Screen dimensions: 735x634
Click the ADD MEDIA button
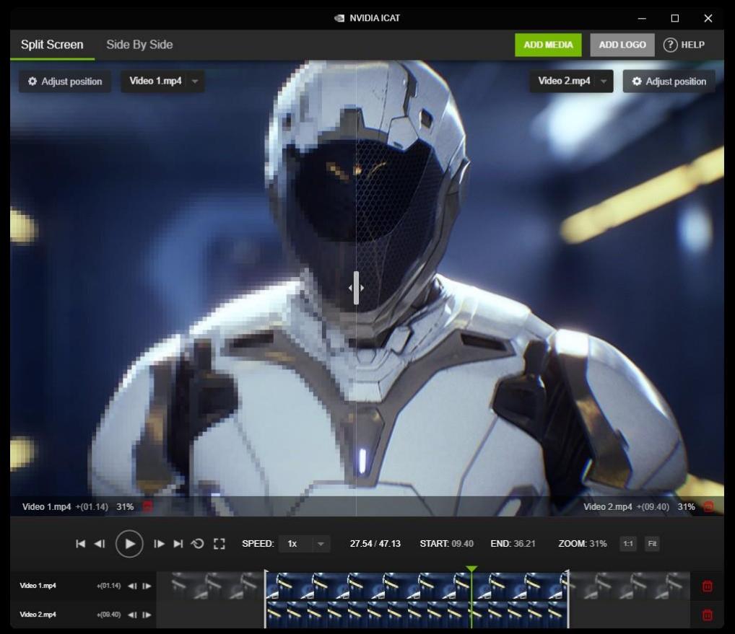(548, 45)
